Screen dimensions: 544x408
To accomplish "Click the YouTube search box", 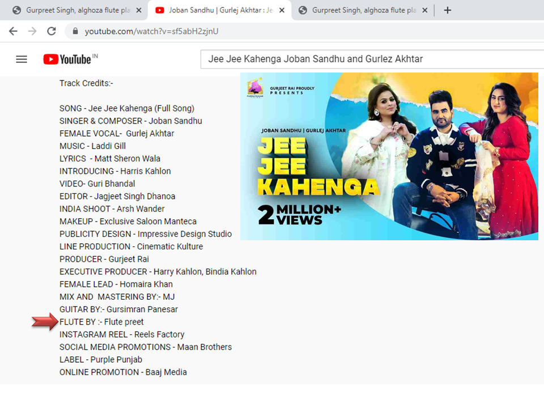I will pyautogui.click(x=368, y=59).
